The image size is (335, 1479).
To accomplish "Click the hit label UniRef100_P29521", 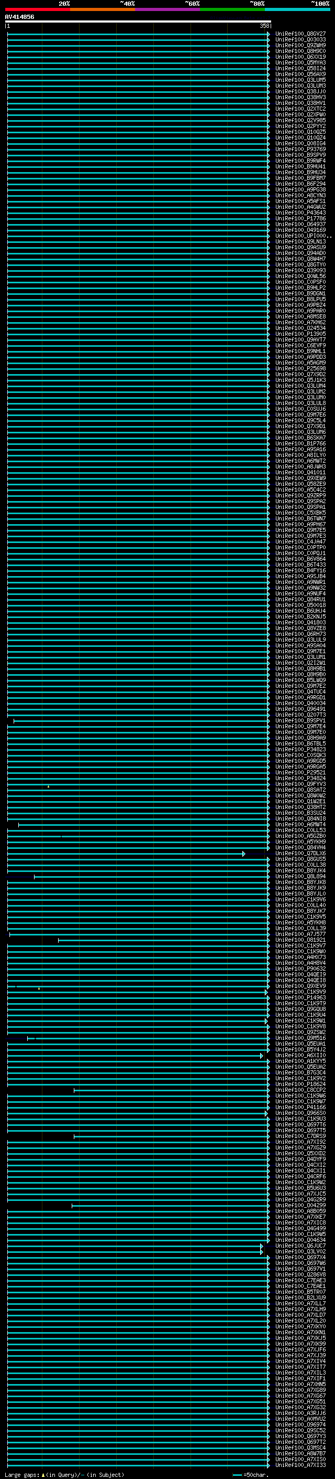I will (x=300, y=772).
